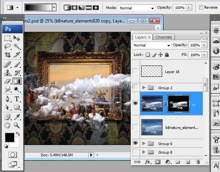The height and width of the screenshot is (172, 220).
Task: Hide the selected cloud copy layer
Action: pyautogui.click(x=135, y=103)
